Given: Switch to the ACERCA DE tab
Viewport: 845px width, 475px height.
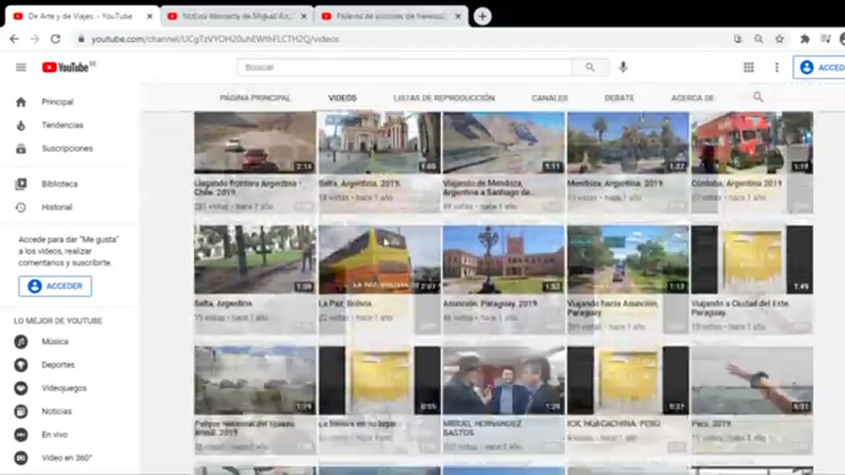Looking at the screenshot, I should [693, 98].
